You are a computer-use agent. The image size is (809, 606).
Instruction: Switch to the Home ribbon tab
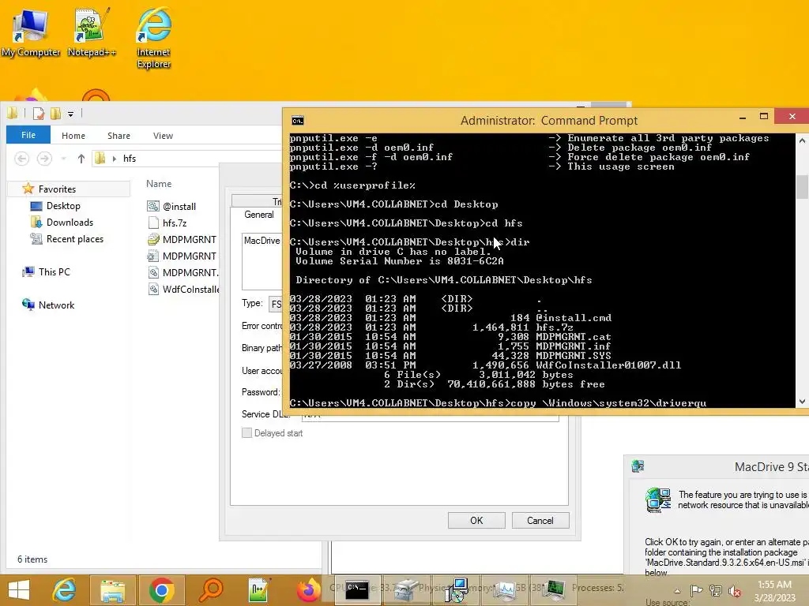(x=73, y=136)
